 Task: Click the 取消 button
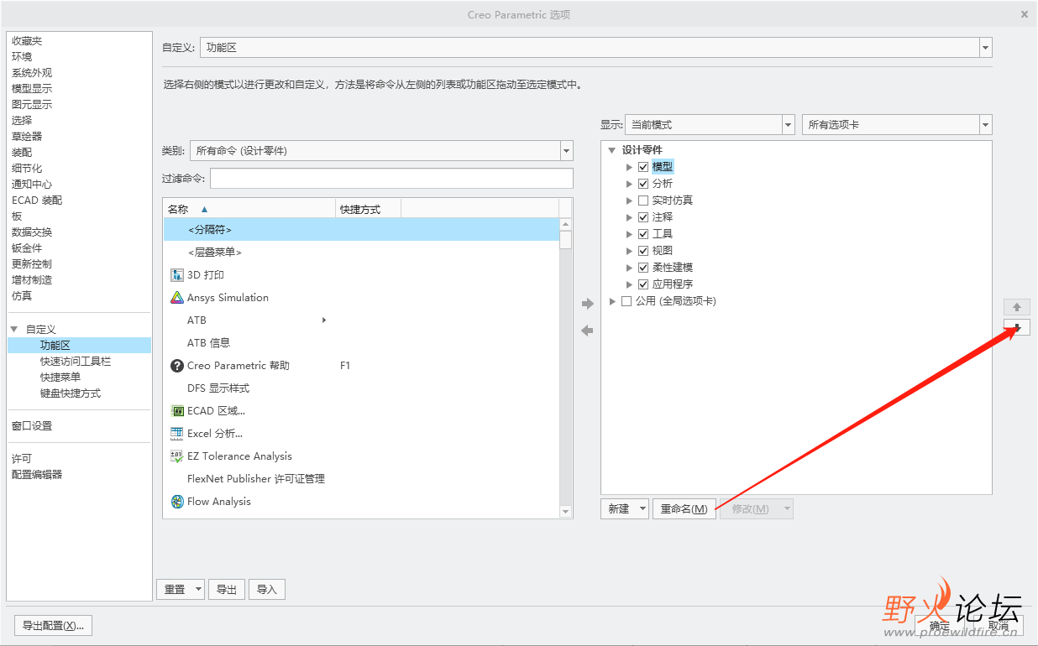tap(998, 626)
